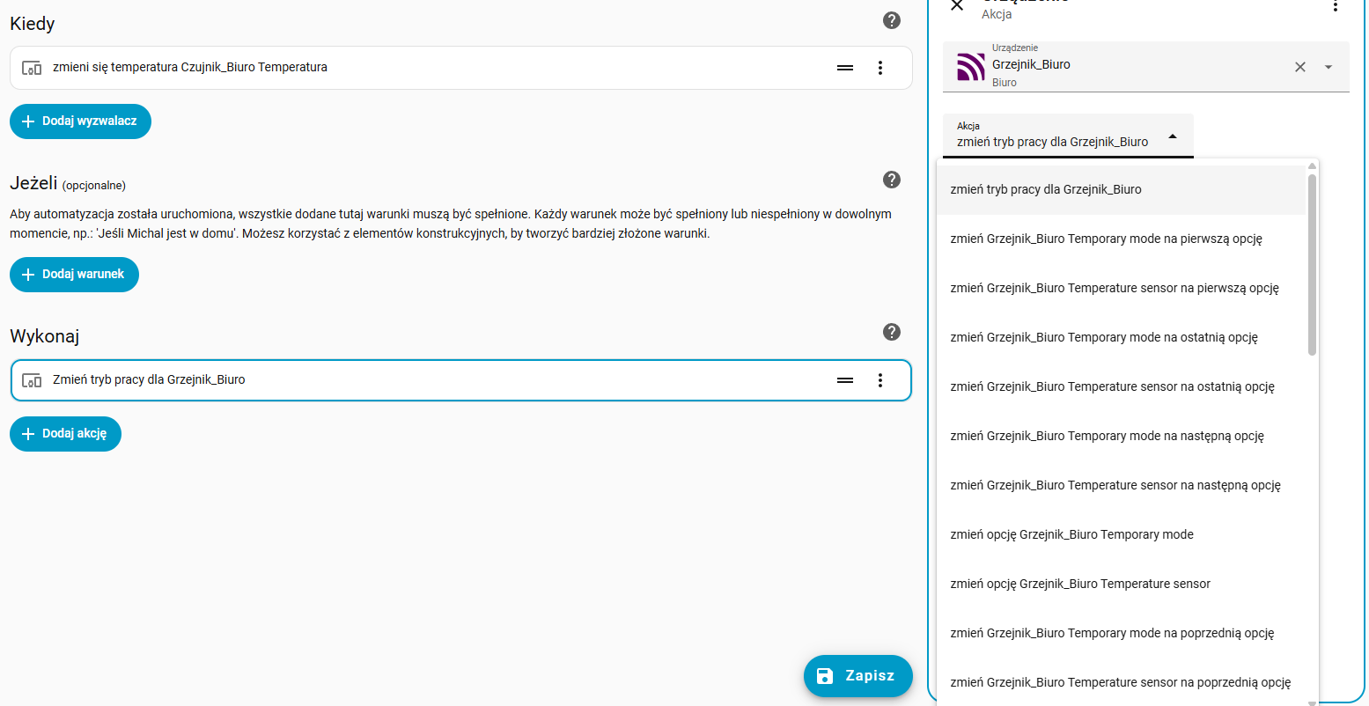Screen dimensions: 1369x706
Task: Click drag handle on Zmień tryb pracy action
Action: click(845, 380)
